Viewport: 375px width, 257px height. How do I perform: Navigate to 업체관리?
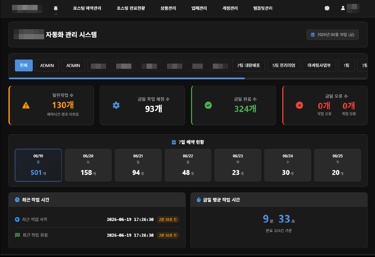click(x=199, y=8)
